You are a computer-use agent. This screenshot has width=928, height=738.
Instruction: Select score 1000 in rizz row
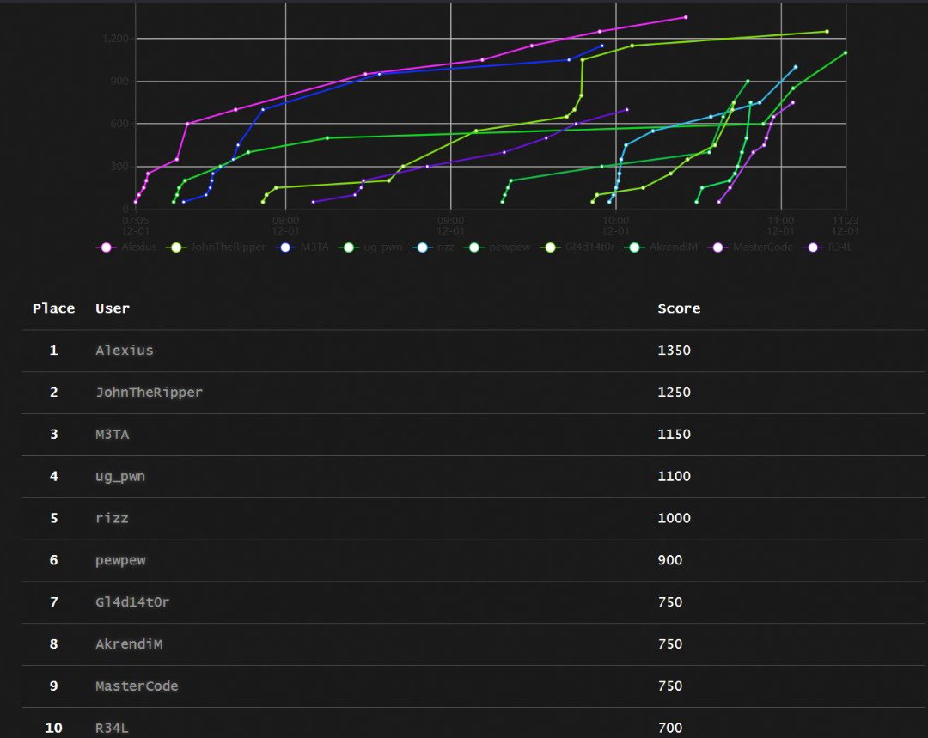click(675, 518)
